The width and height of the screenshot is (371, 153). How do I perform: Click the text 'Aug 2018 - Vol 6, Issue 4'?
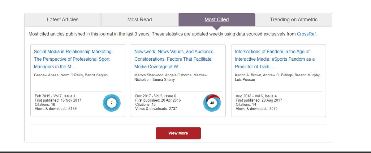tap(256, 96)
